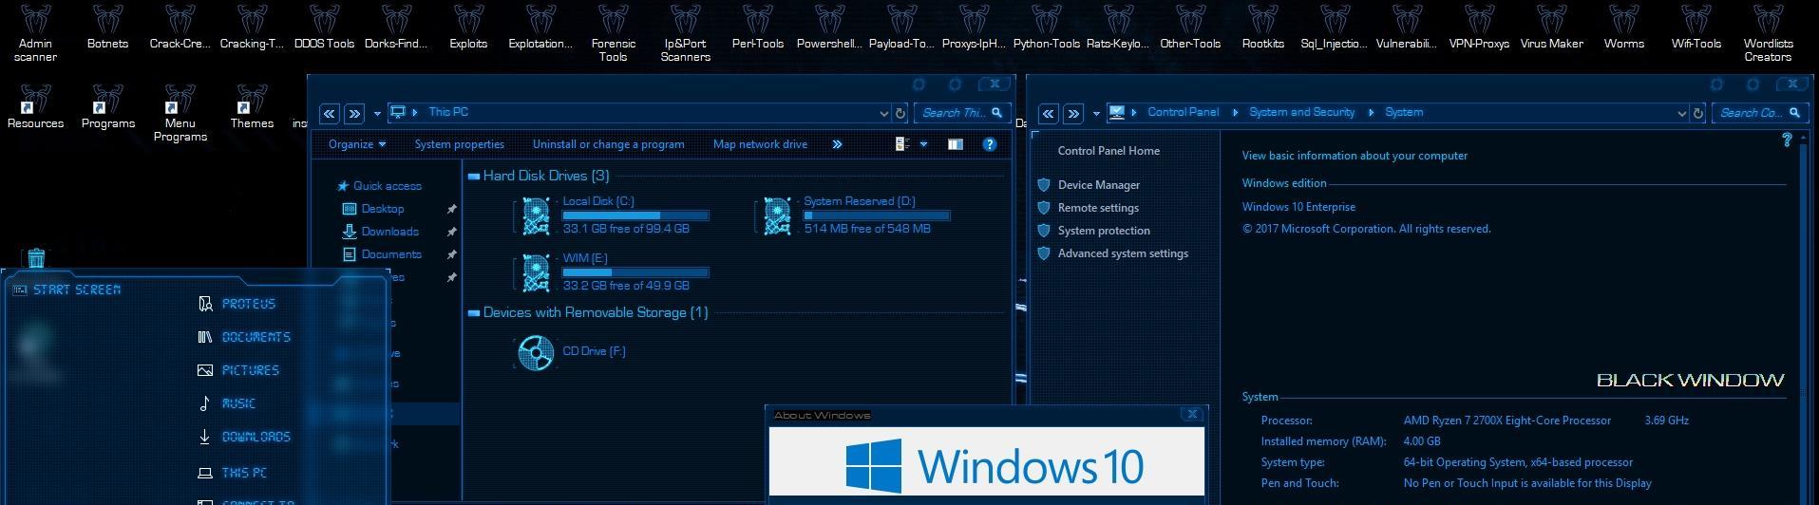Click Uninstall or change a program

coord(608,144)
